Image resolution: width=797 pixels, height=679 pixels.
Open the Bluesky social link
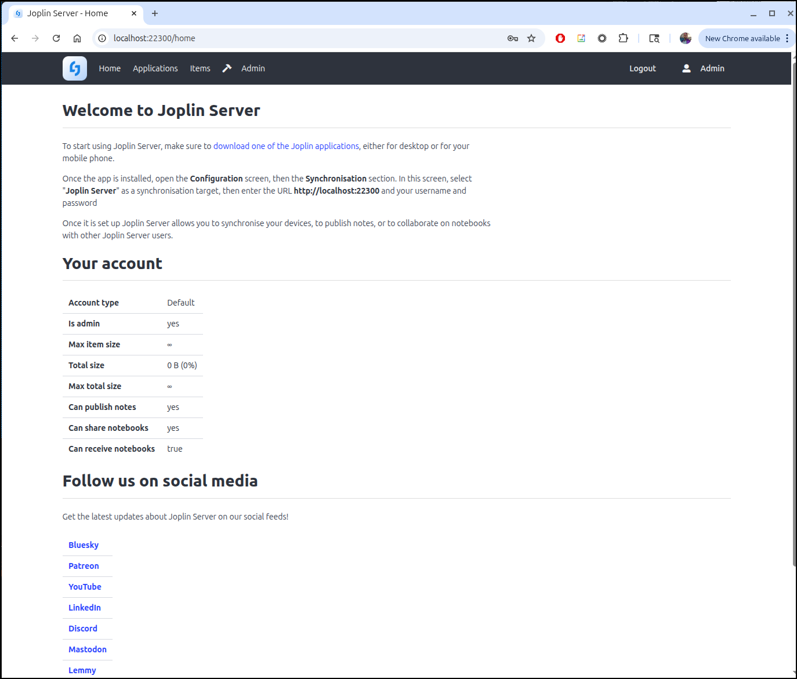pyautogui.click(x=84, y=545)
